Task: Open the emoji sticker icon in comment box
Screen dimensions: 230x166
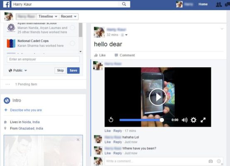Action: tap(218, 161)
